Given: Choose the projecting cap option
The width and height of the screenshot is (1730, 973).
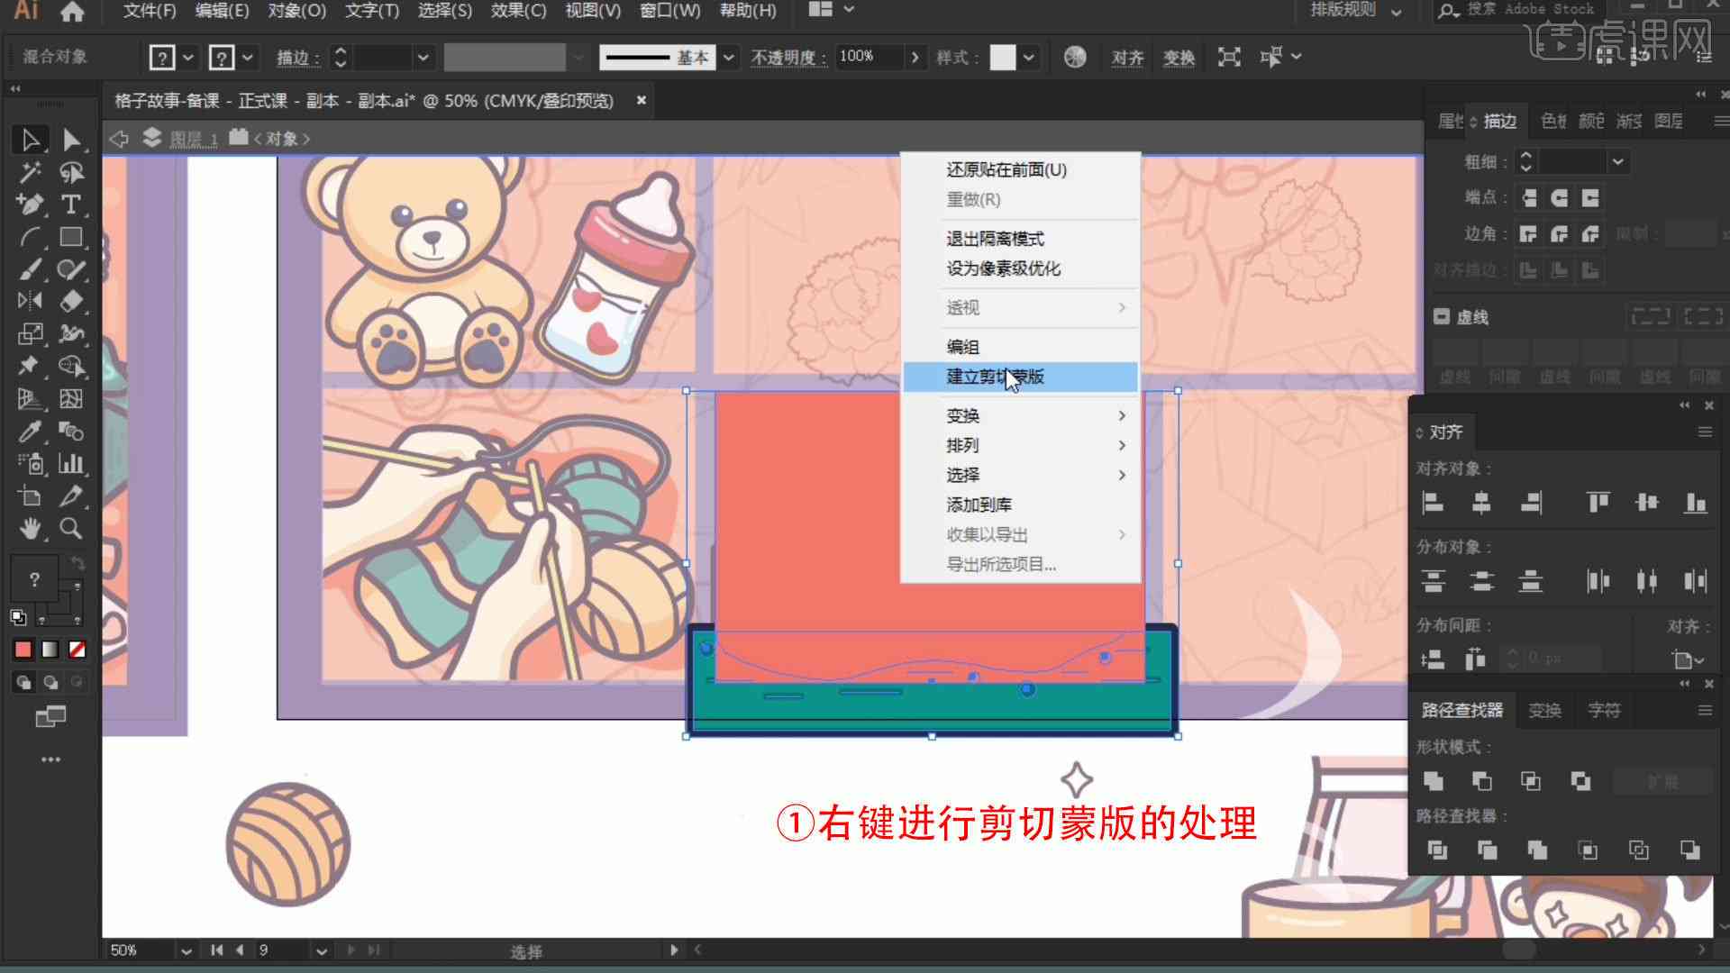Looking at the screenshot, I should coord(1590,197).
